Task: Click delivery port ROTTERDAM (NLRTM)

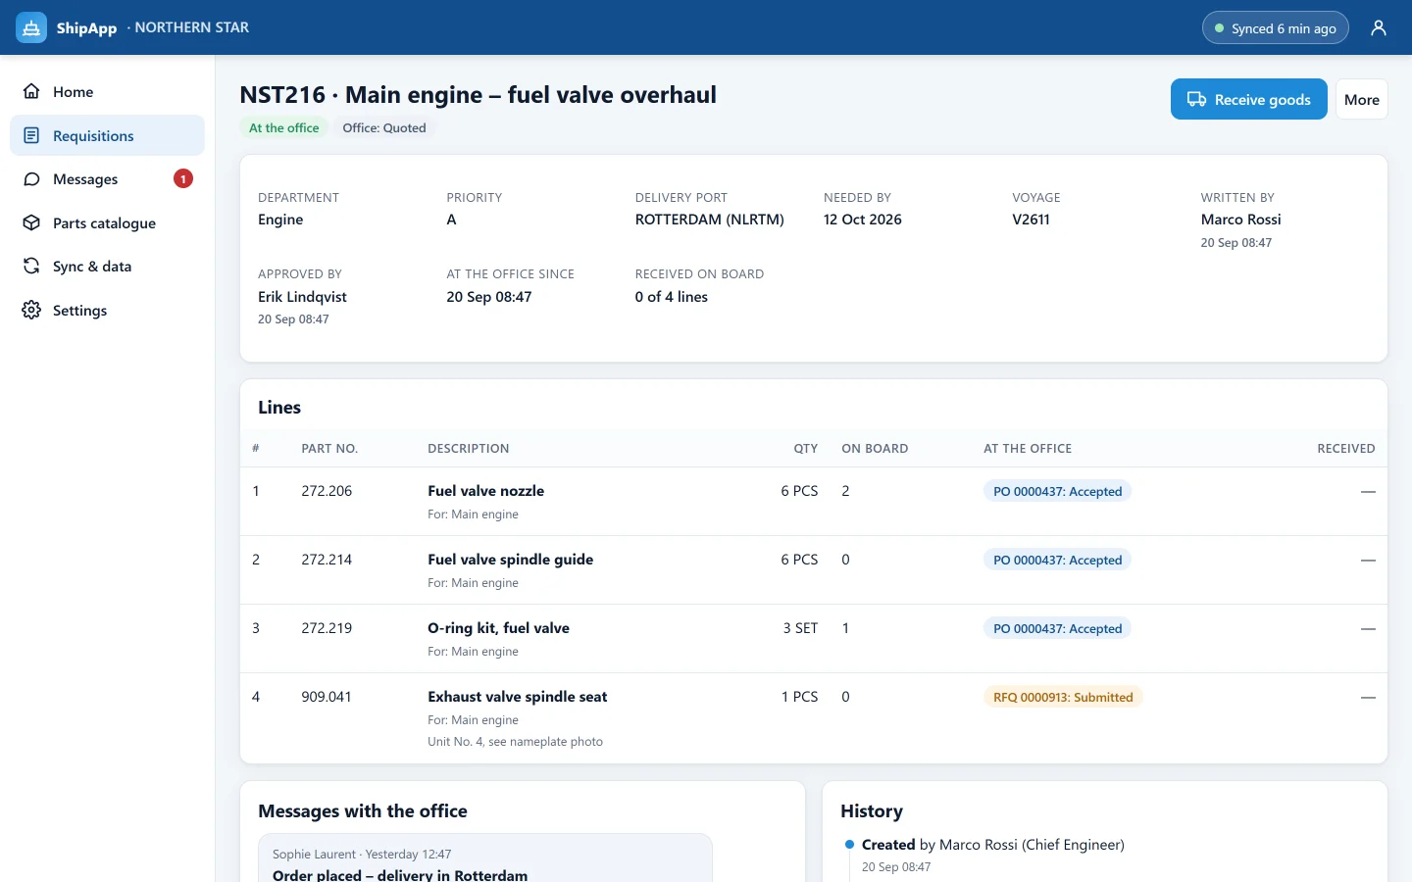Action: click(709, 220)
